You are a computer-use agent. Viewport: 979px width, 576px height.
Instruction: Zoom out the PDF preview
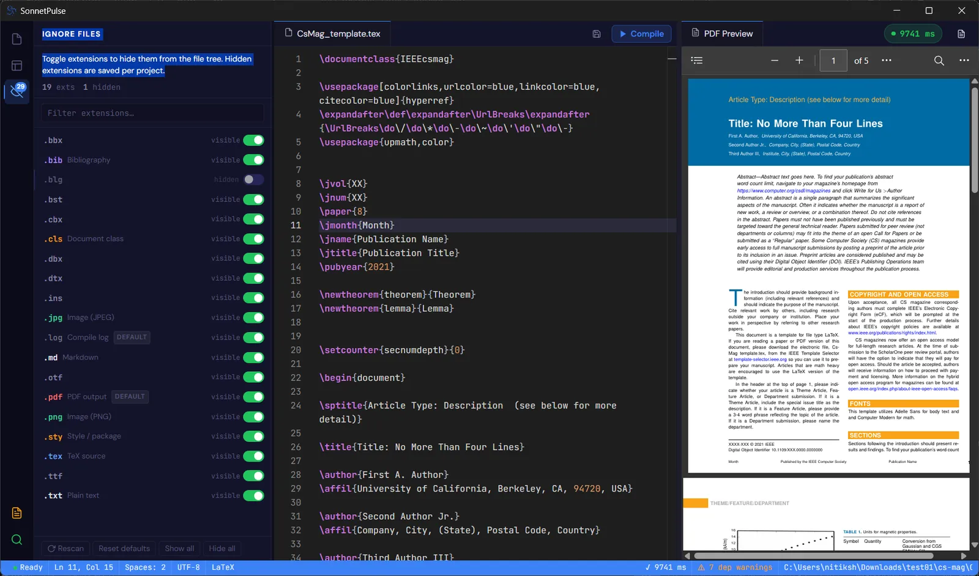pyautogui.click(x=775, y=61)
